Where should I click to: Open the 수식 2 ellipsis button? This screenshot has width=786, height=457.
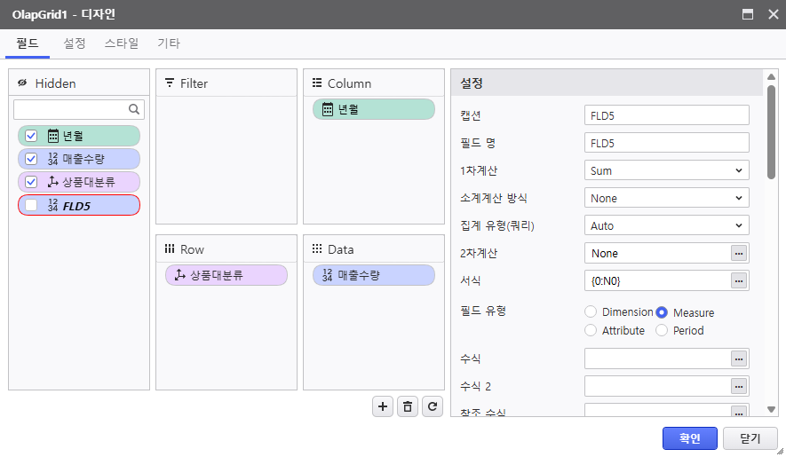click(738, 386)
